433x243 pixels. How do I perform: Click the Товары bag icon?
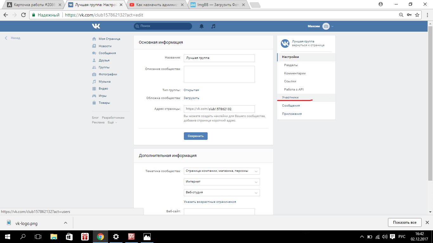click(x=94, y=103)
